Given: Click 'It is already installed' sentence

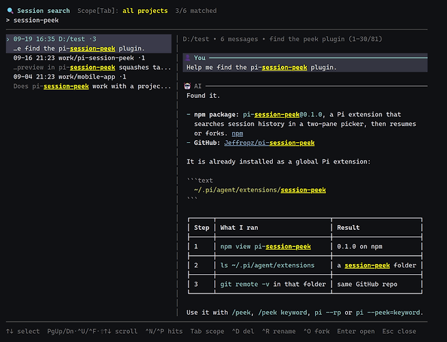Looking at the screenshot, I should (x=278, y=161).
